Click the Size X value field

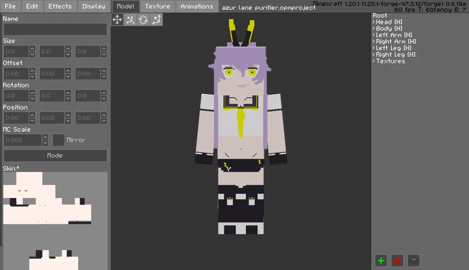coord(16,52)
